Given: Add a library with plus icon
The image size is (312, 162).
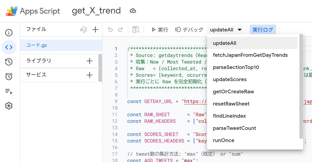Looking at the screenshot, I should [x=89, y=61].
